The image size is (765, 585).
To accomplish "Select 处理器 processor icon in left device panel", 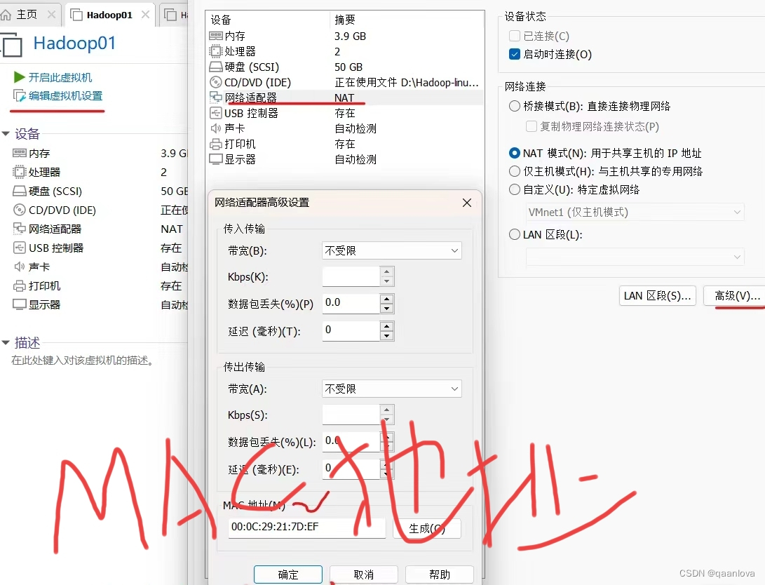I will pyautogui.click(x=20, y=173).
